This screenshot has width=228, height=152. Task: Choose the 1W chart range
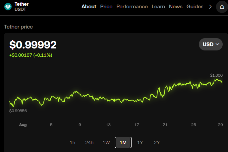point(106,142)
